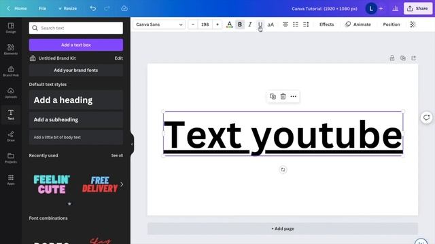Toggle bold formatting
Screen dimensions: 435x244
[x=240, y=24]
